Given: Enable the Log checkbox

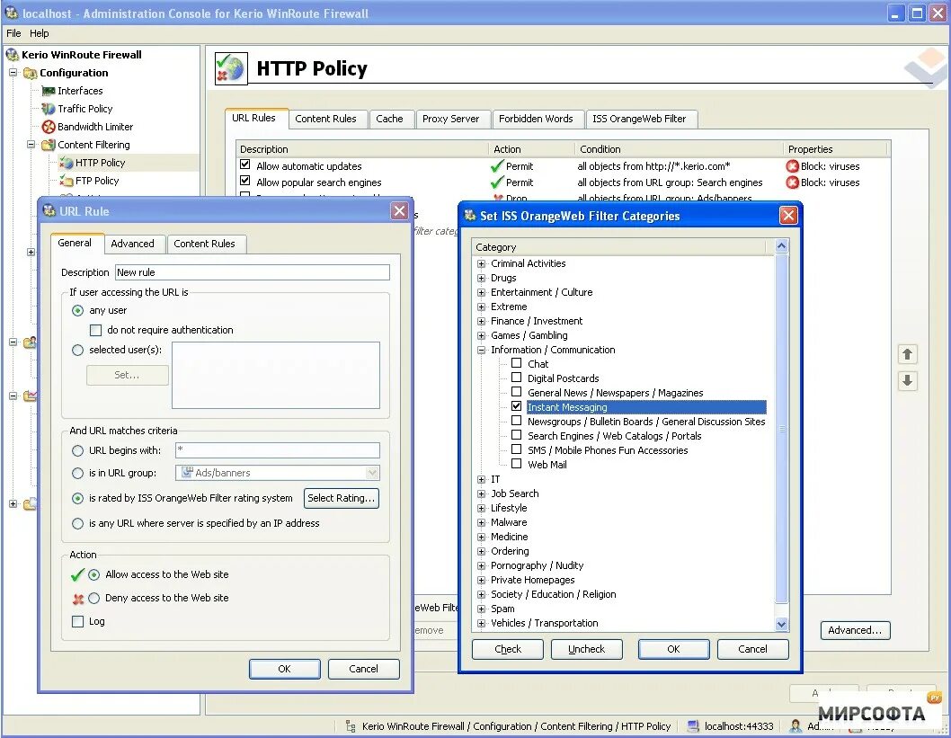Looking at the screenshot, I should (77, 621).
